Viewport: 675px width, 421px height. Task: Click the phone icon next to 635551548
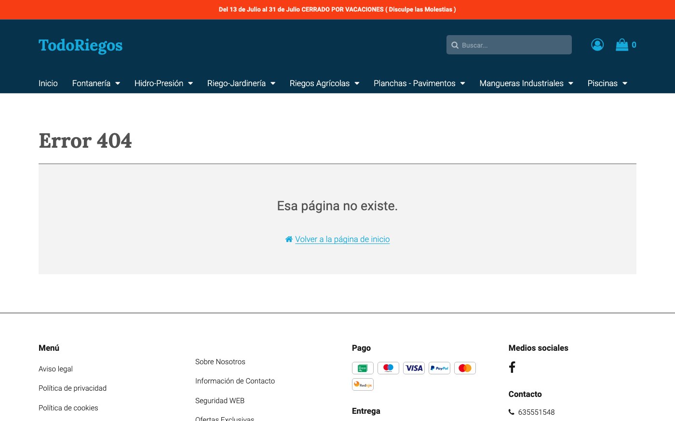click(512, 412)
